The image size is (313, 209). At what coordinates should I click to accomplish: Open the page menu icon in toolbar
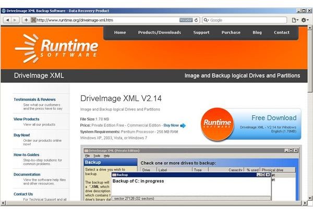[x=295, y=20]
